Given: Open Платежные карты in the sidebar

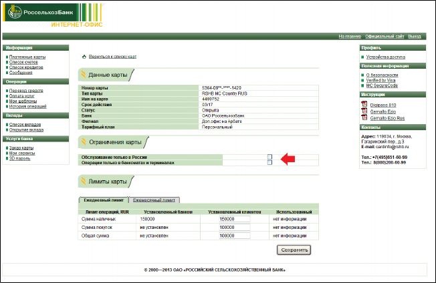Looking at the screenshot, I should coord(27,57).
